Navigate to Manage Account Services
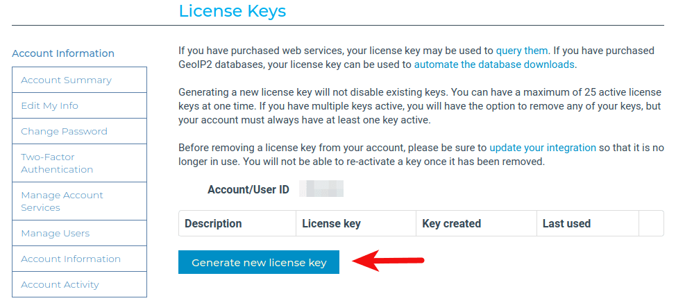The width and height of the screenshot is (676, 303). (x=62, y=201)
